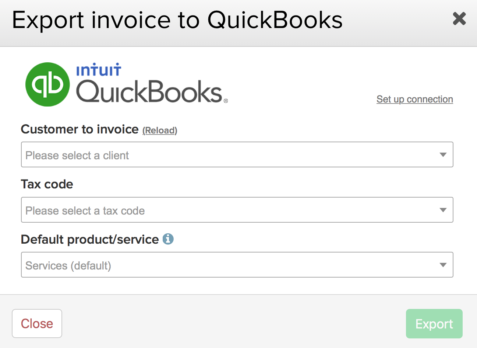Click the 'Customer to invoice' label
Viewport: 477px width, 348px height.
click(x=80, y=129)
